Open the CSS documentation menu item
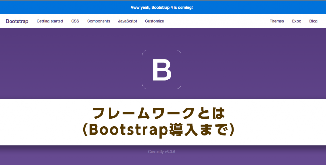326x165 pixels. click(x=75, y=21)
